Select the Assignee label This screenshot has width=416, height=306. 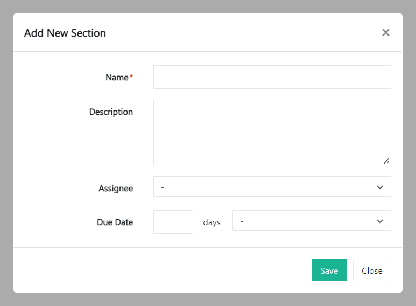(116, 189)
